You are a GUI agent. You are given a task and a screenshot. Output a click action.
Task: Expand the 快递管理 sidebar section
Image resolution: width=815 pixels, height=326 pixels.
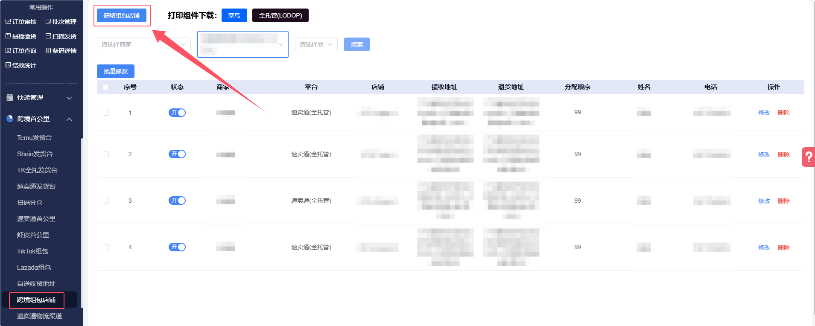(x=39, y=98)
